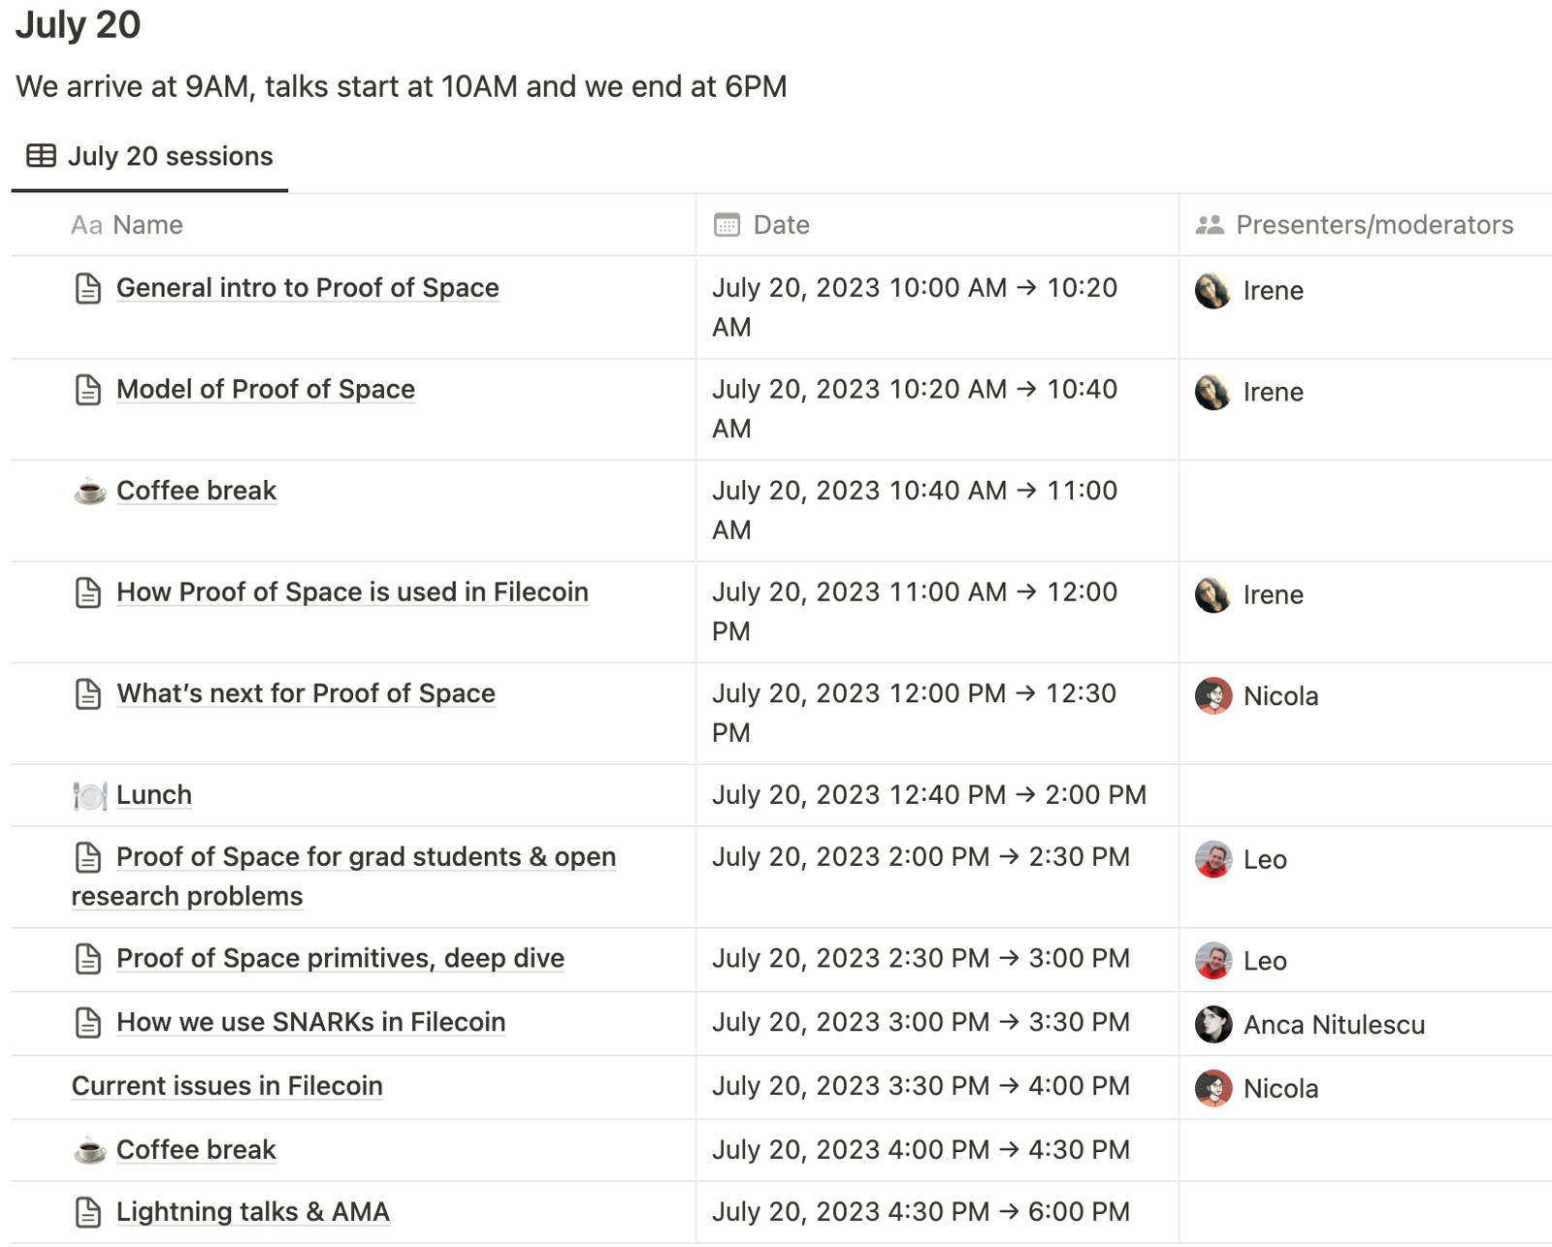1552x1247 pixels.
Task: Open the Date column header menu
Action: [781, 225]
